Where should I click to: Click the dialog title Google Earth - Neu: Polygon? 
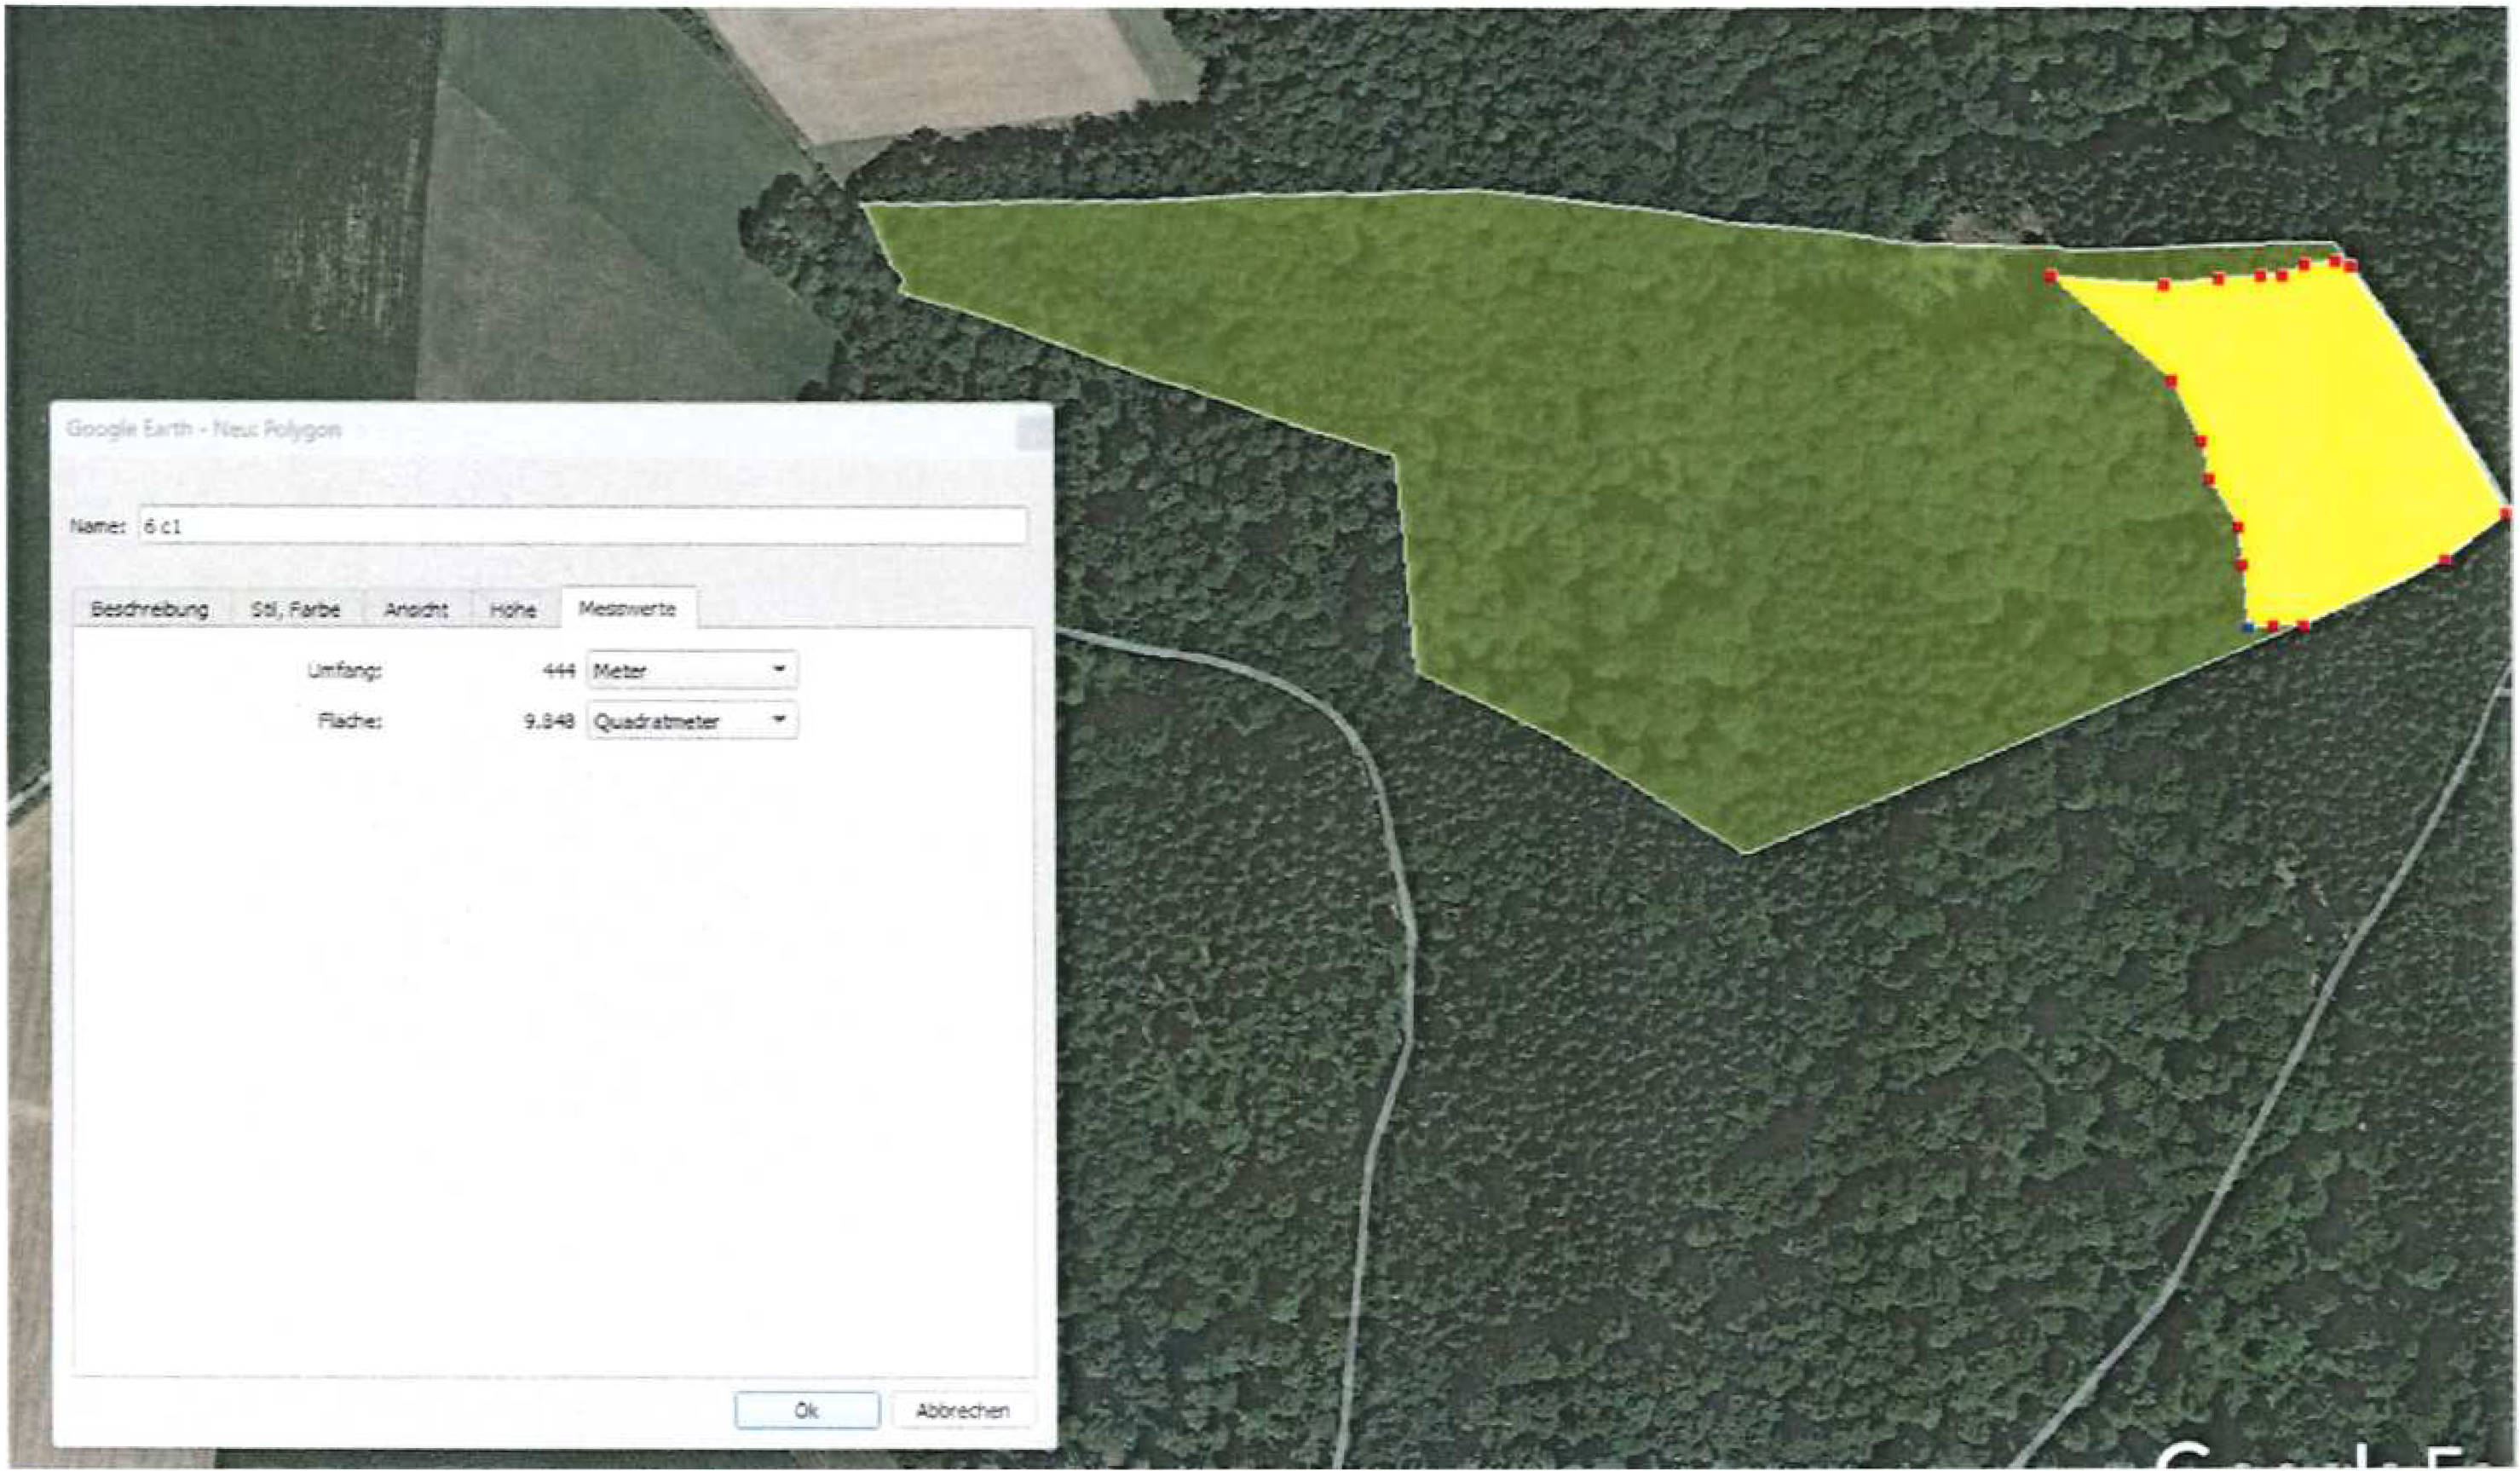click(x=204, y=429)
